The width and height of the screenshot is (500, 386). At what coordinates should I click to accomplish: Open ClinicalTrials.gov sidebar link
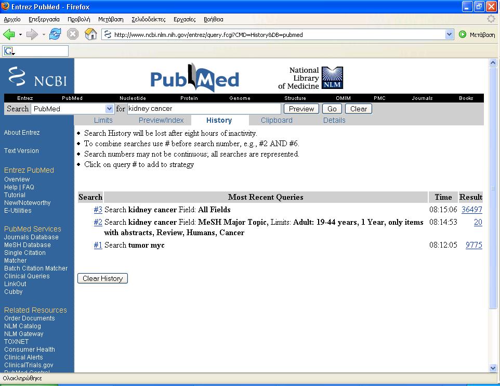click(x=29, y=365)
